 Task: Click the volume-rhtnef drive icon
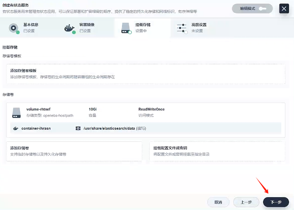pyautogui.click(x=16, y=113)
